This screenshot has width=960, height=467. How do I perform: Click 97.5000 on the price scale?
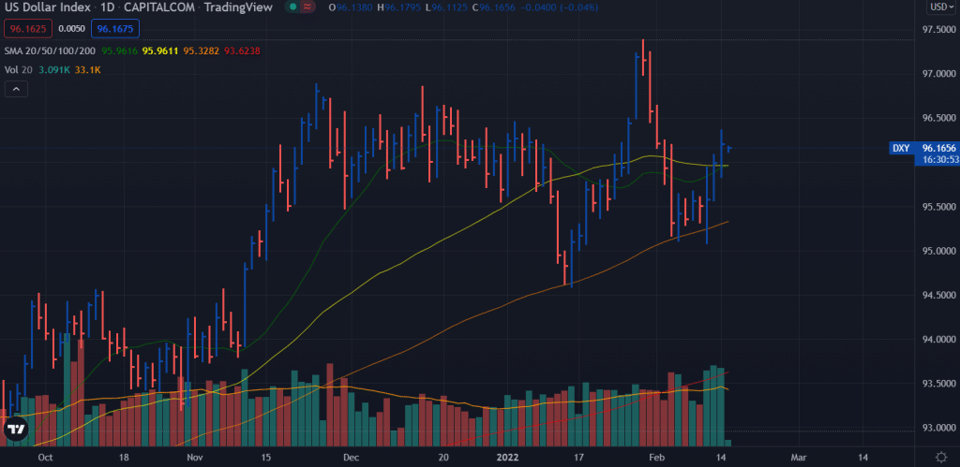[x=938, y=29]
